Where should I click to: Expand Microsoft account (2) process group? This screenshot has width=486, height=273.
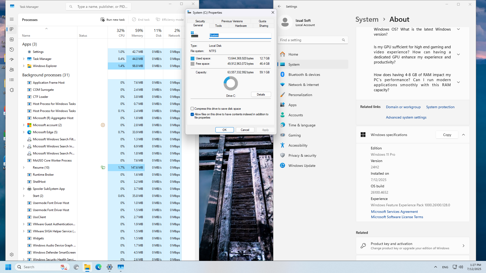point(24,125)
